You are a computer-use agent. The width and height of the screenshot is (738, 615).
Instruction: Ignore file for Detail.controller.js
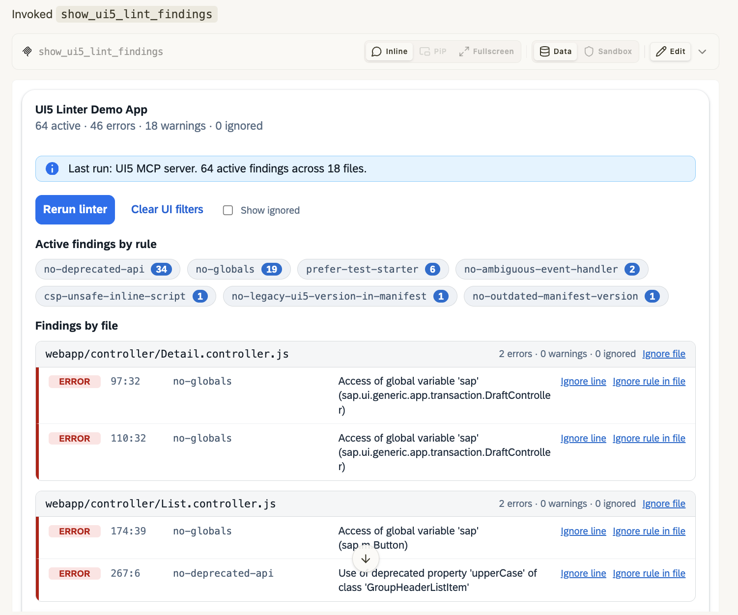click(664, 354)
